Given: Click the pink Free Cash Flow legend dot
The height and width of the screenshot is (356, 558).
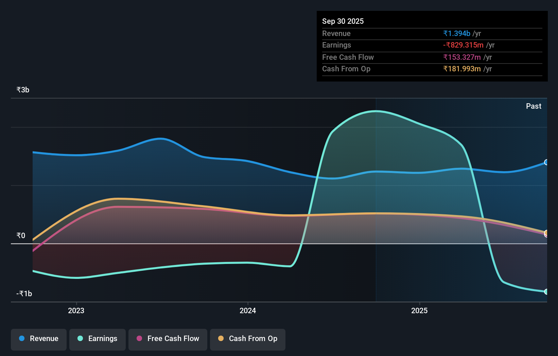Looking at the screenshot, I should pyautogui.click(x=139, y=338).
